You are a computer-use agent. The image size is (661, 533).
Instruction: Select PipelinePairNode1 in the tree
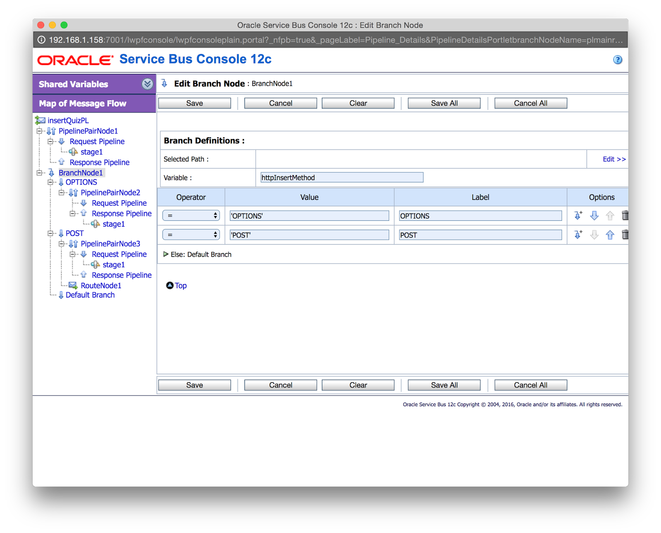pos(88,131)
